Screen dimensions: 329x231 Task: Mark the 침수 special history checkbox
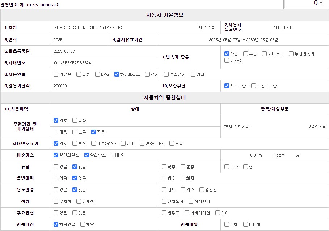tap(164, 178)
